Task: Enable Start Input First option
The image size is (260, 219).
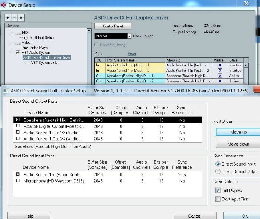Action: 218,199
